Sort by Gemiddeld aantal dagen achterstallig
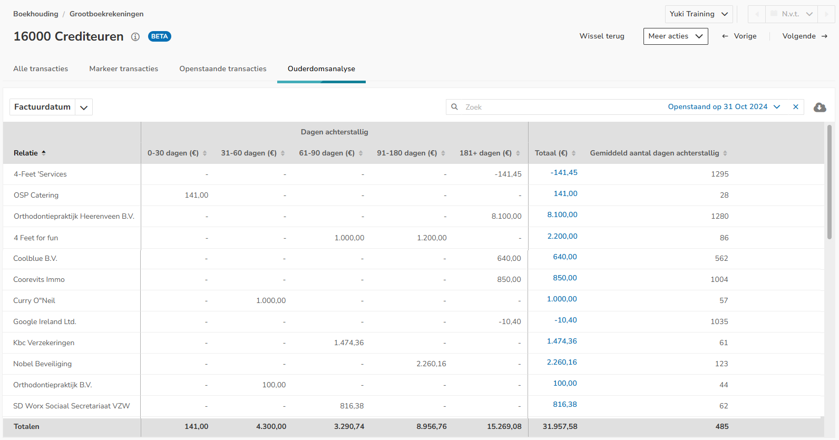The image size is (839, 440). click(x=725, y=153)
